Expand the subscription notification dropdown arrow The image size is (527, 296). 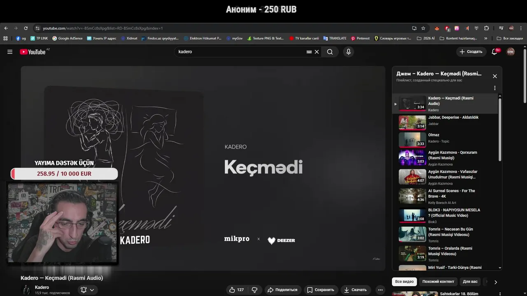92,290
